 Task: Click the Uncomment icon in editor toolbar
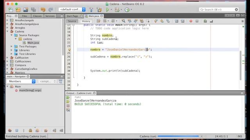click(x=211, y=21)
